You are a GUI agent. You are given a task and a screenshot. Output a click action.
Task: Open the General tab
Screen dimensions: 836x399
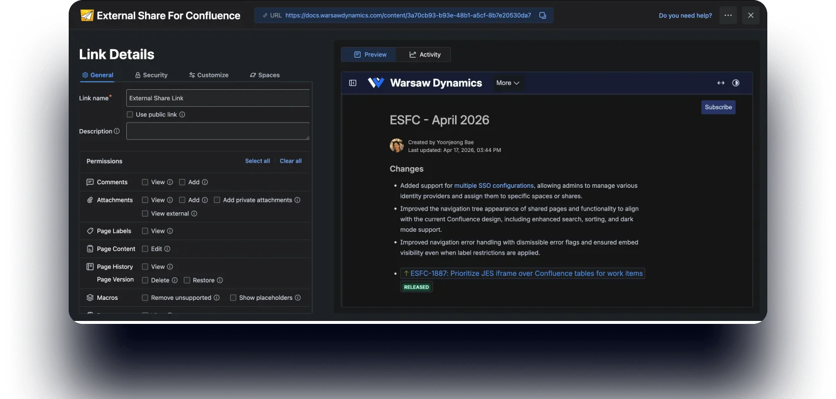(x=97, y=75)
